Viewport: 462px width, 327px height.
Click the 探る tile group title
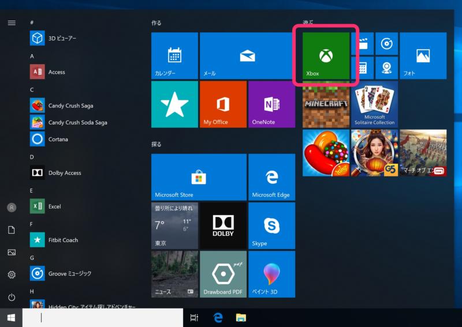157,144
